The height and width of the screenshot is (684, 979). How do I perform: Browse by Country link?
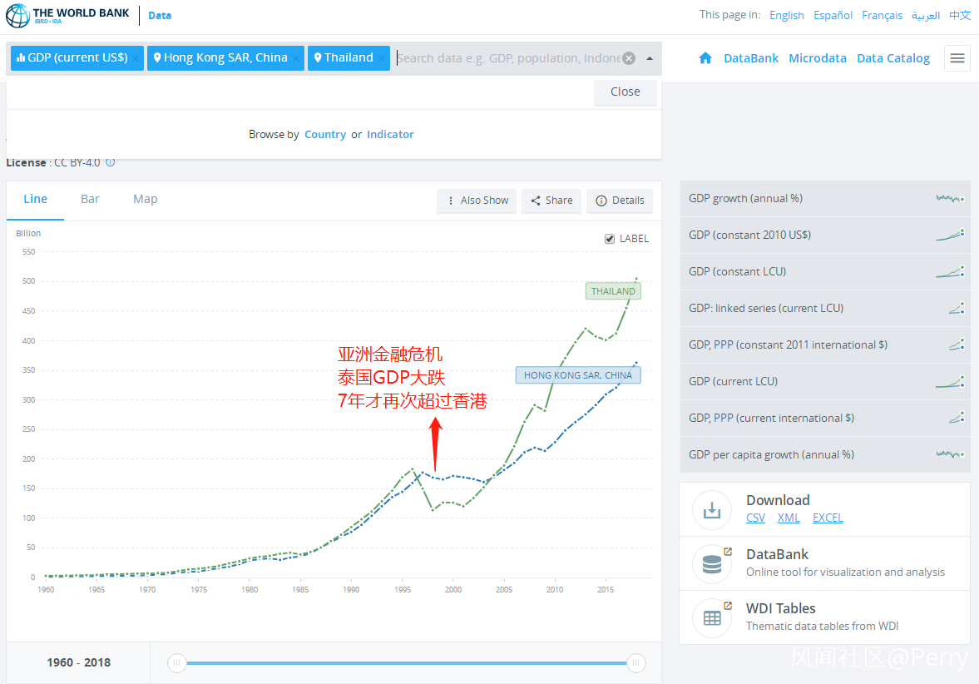[x=324, y=134]
